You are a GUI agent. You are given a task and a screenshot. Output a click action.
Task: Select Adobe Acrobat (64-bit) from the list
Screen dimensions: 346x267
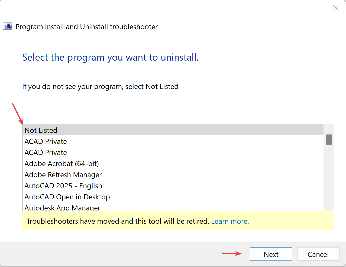[x=173, y=163]
